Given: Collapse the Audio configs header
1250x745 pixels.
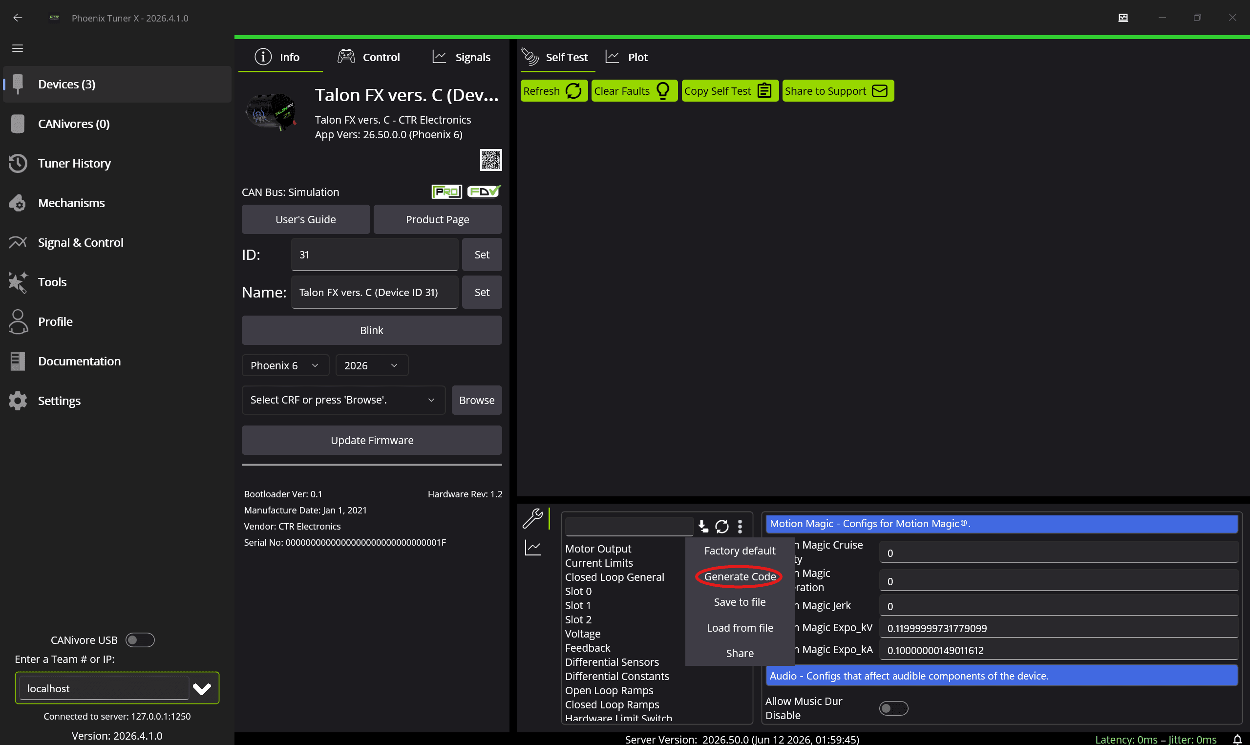Looking at the screenshot, I should coord(1001,676).
